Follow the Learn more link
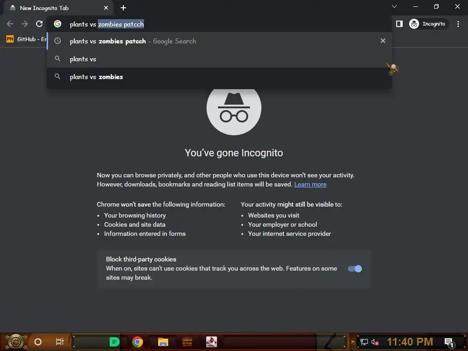 tap(310, 185)
